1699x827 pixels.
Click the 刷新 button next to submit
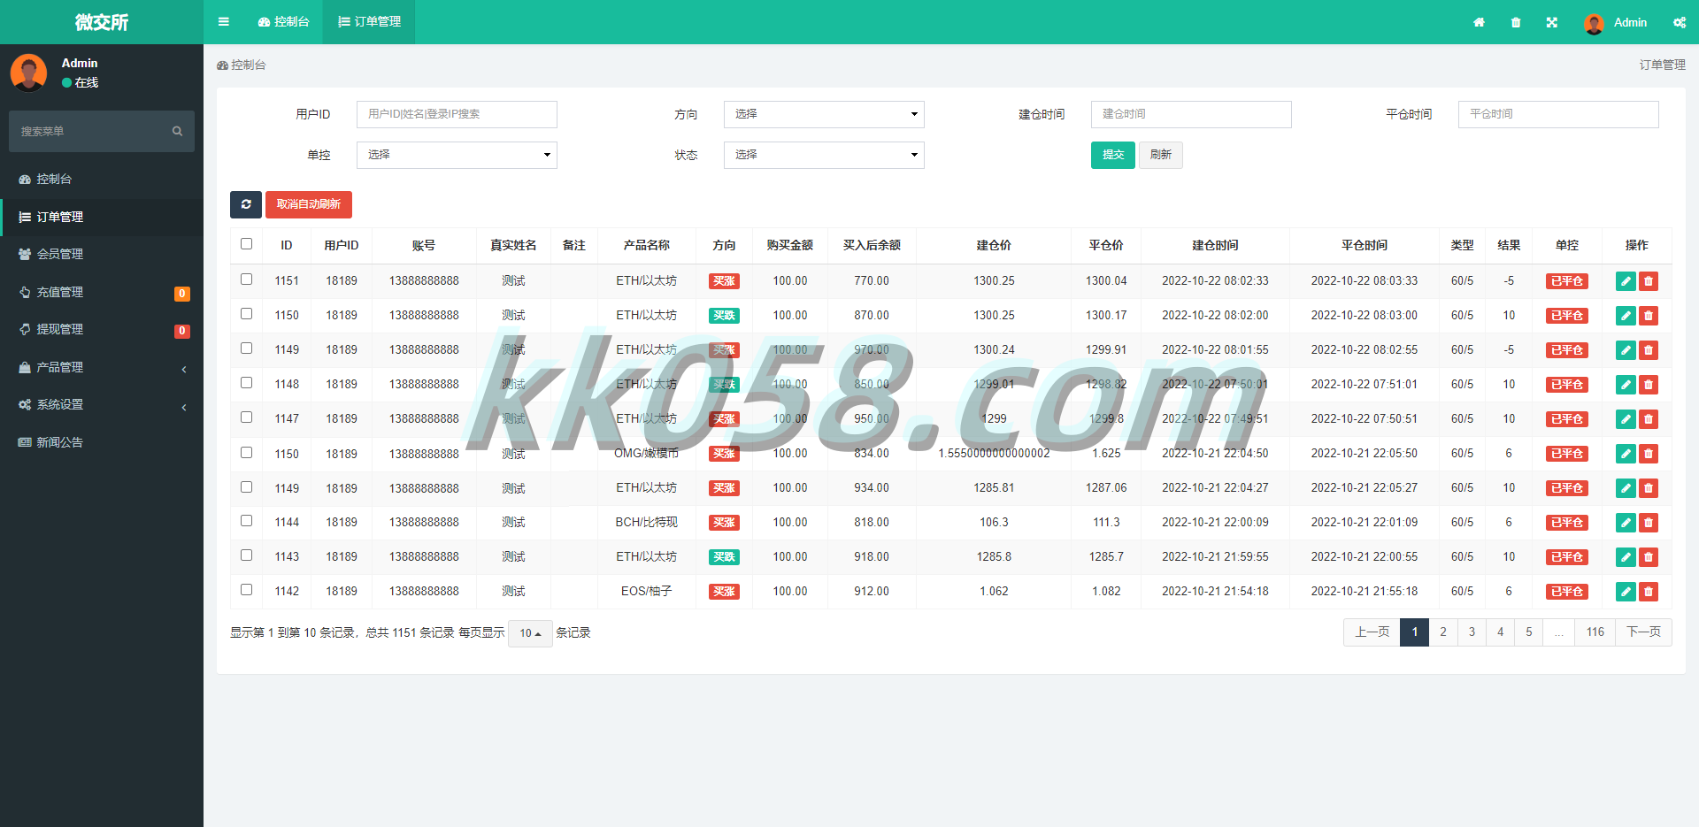tap(1160, 155)
